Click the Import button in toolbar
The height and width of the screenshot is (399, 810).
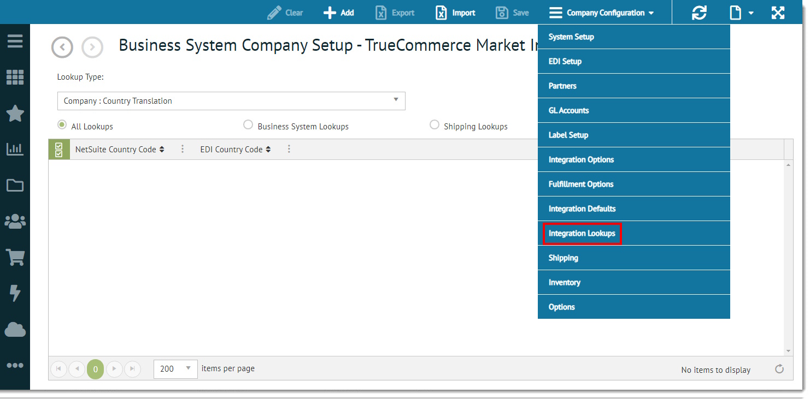point(455,13)
